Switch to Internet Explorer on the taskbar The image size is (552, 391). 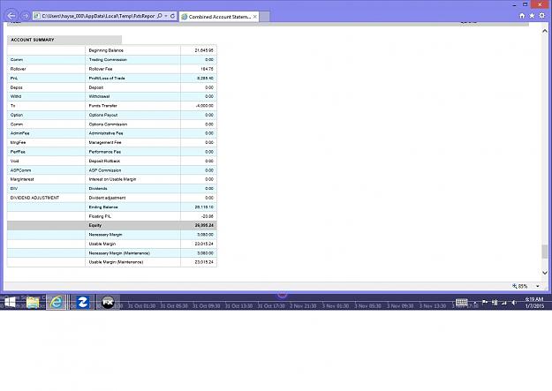57,303
